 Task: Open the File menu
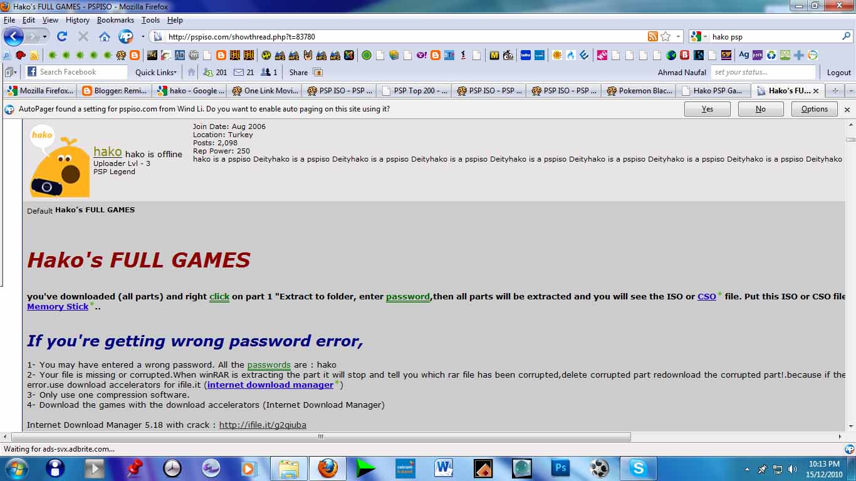click(x=9, y=20)
